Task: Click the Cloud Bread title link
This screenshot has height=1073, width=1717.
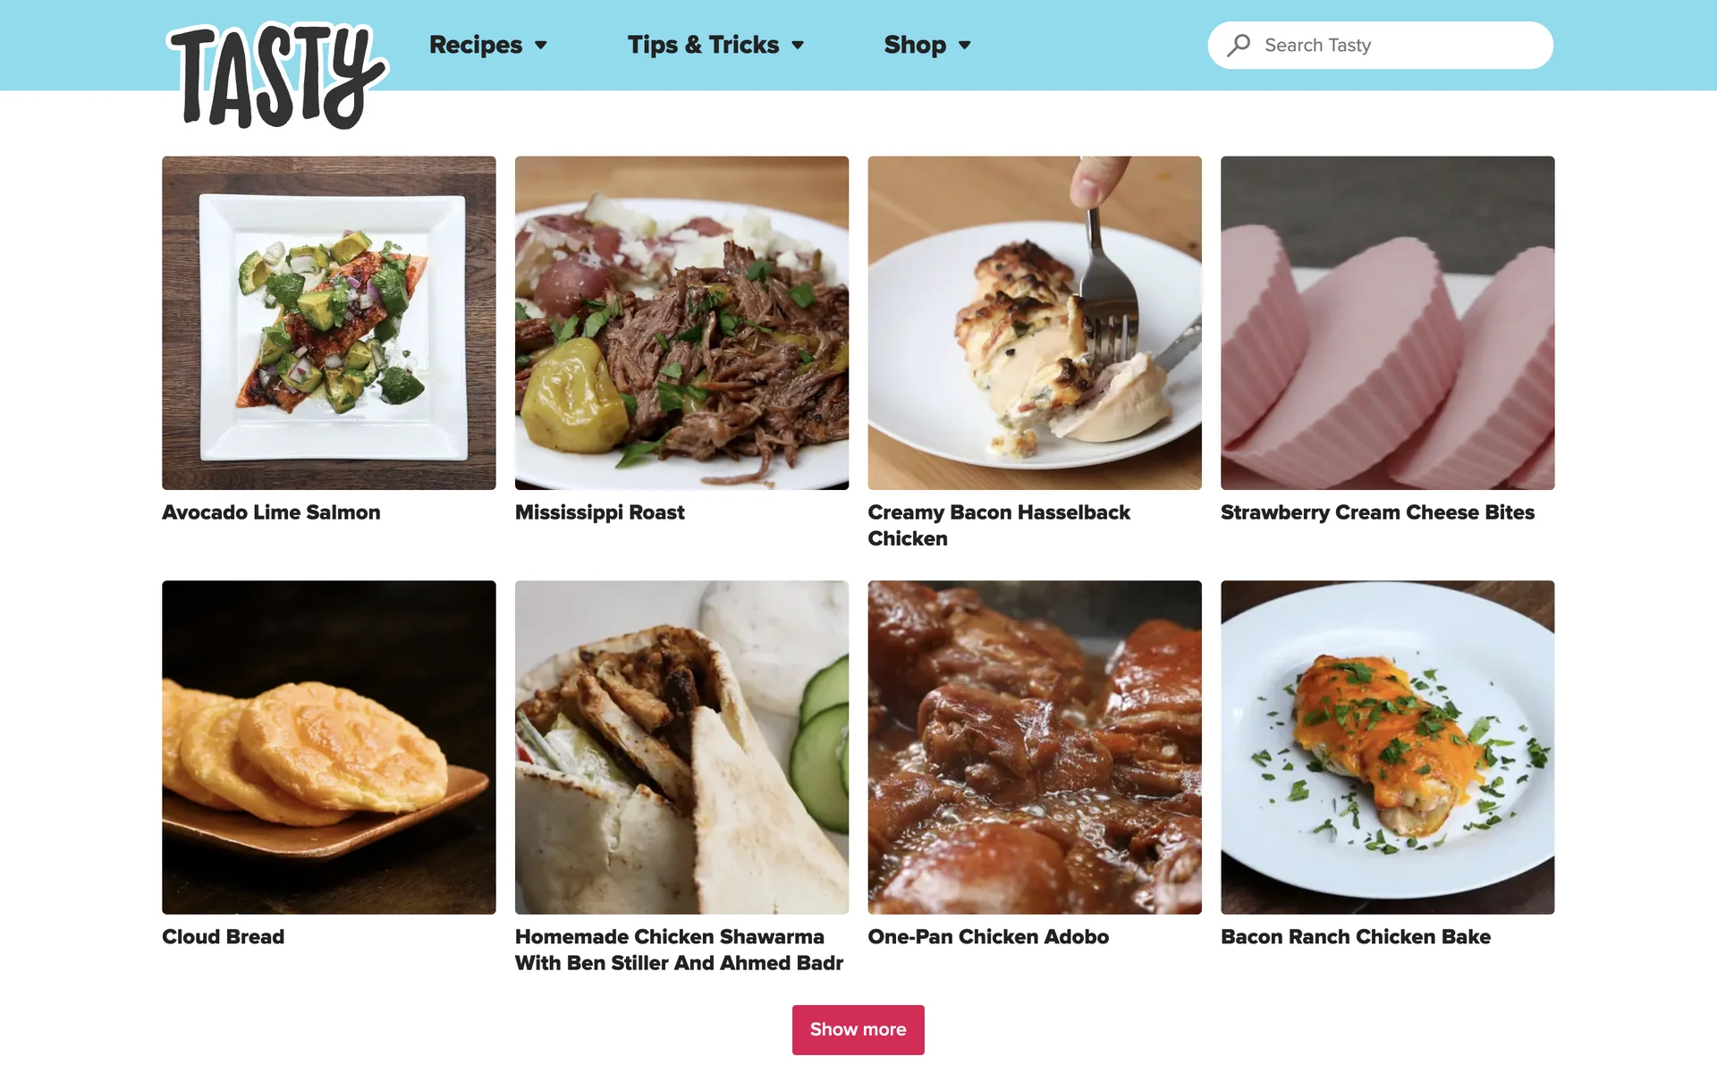Action: (224, 936)
